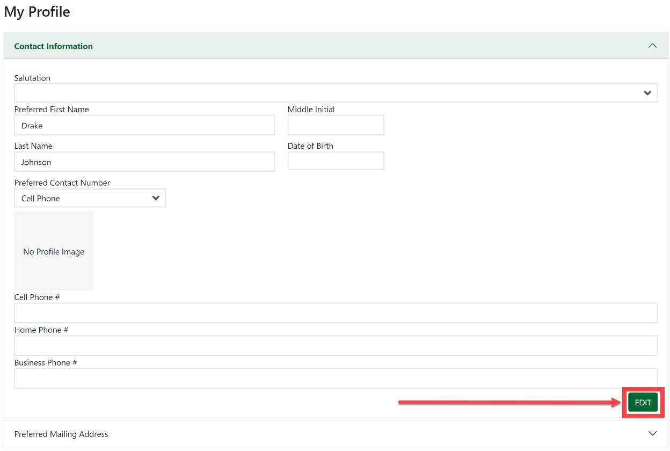Focus the Home Phone # input

tap(336, 346)
